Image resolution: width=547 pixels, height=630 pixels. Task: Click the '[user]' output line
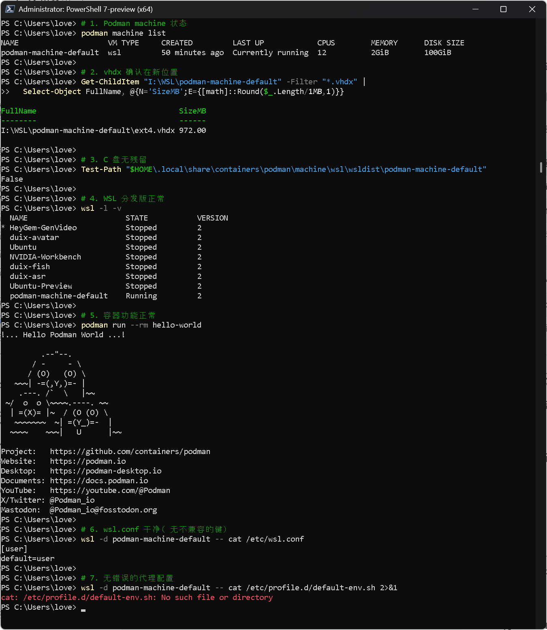coord(14,549)
